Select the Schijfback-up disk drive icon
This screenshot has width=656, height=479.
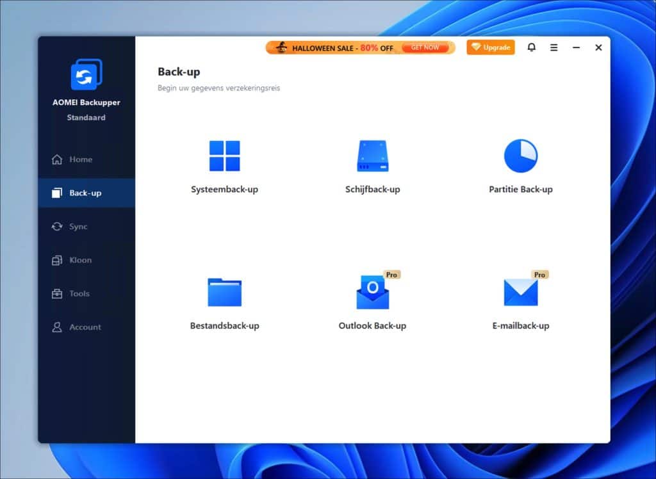(x=372, y=156)
